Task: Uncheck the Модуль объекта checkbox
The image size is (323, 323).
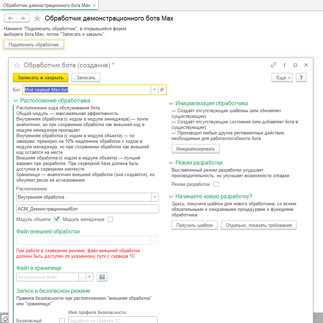Action: pos(57,219)
